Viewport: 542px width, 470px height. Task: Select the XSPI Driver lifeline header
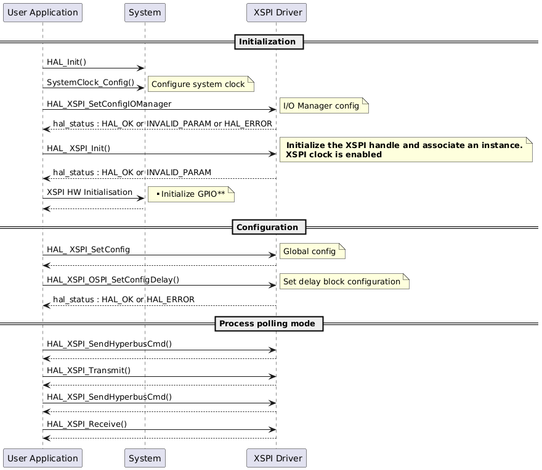click(276, 12)
